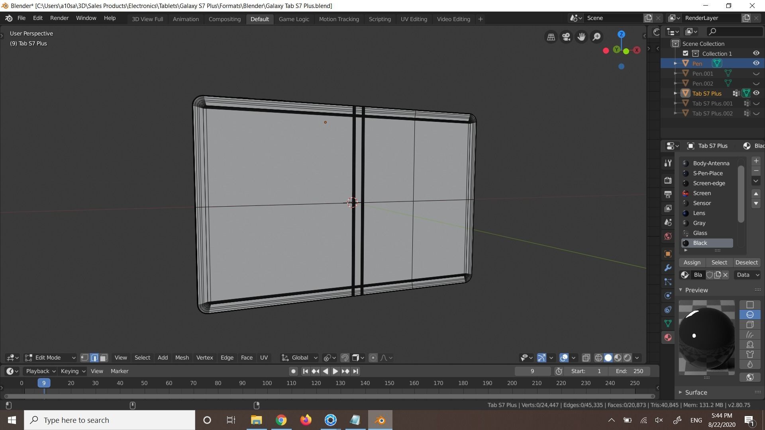Toggle visibility of Tab S7 Plus object
Viewport: 765px width, 430px height.
coord(756,93)
